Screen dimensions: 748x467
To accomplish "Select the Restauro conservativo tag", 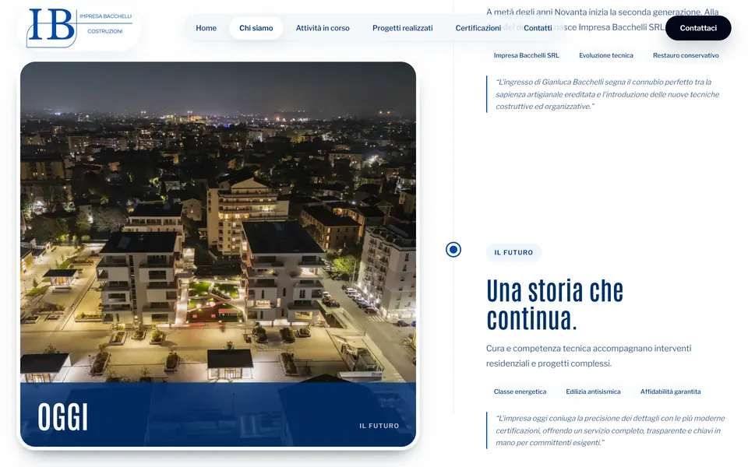I will point(686,55).
